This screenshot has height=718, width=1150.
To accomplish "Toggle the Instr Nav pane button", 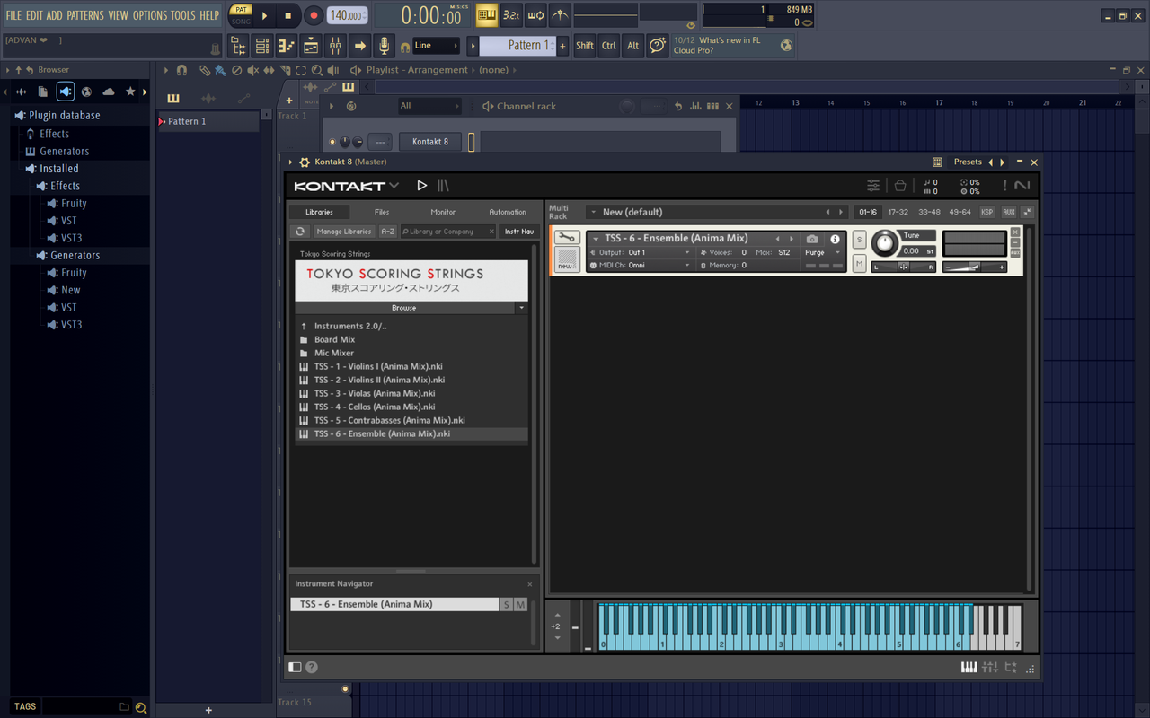I will 519,232.
